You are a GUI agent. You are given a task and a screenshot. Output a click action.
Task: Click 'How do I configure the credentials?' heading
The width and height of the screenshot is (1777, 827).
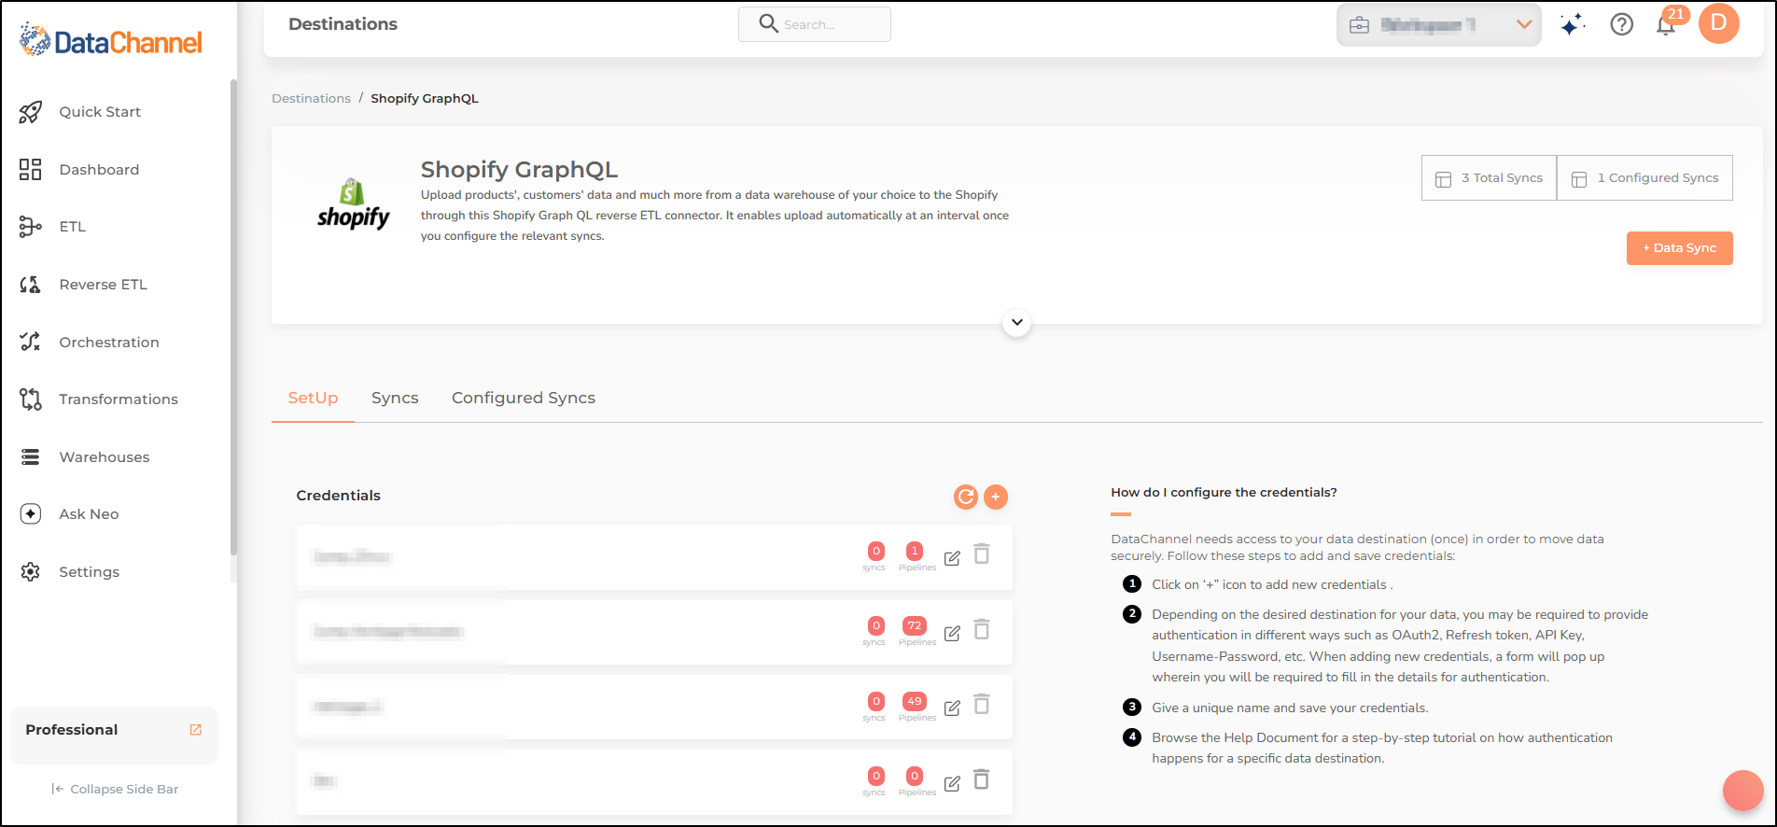click(x=1224, y=492)
